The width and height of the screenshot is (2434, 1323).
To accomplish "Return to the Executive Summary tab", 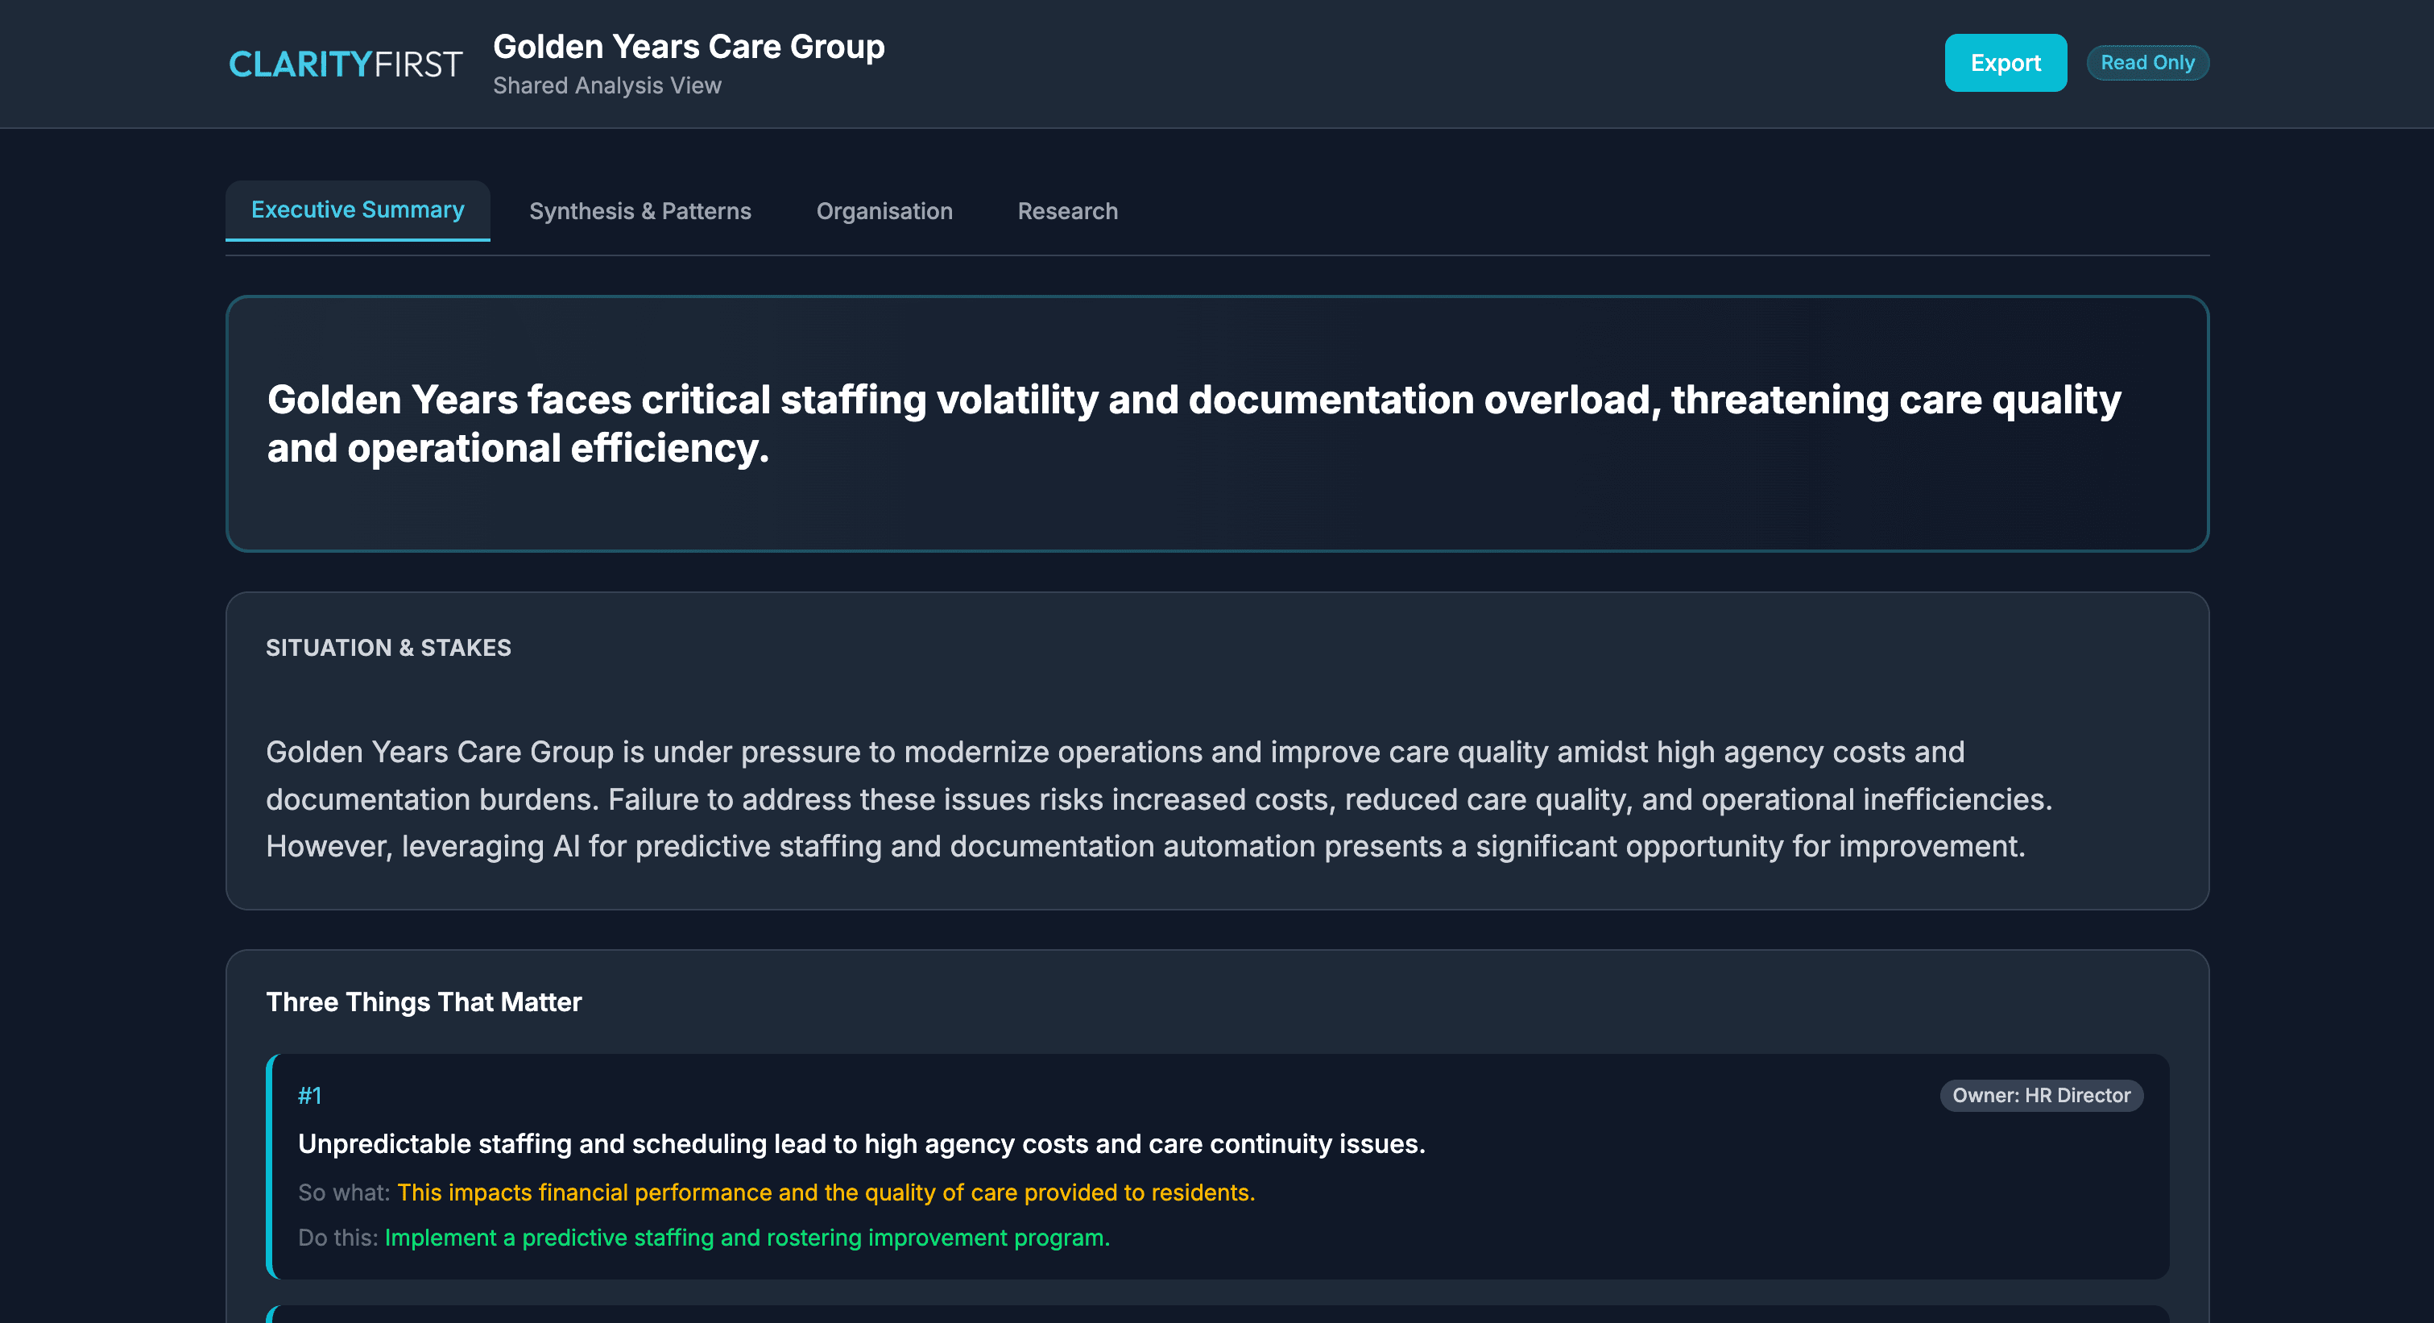I will tap(357, 209).
